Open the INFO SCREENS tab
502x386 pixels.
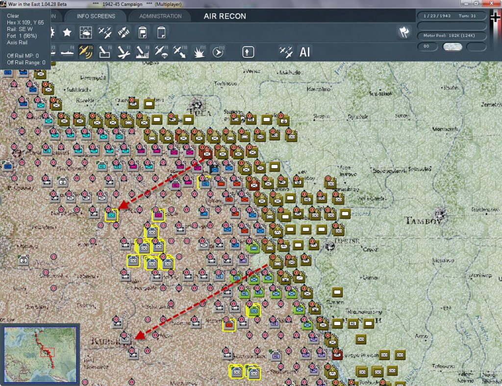[96, 16]
